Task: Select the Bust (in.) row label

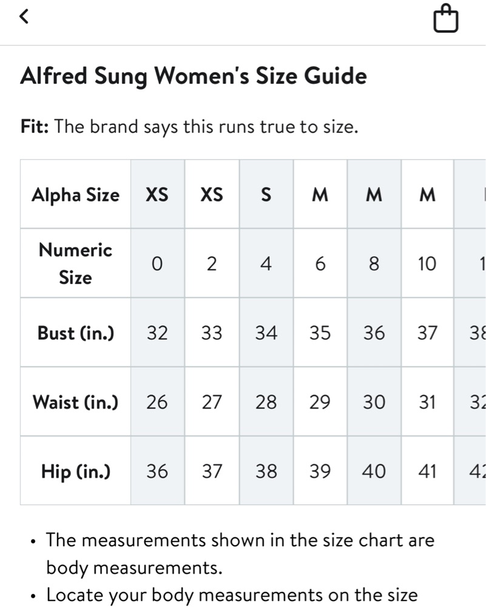Action: (75, 333)
